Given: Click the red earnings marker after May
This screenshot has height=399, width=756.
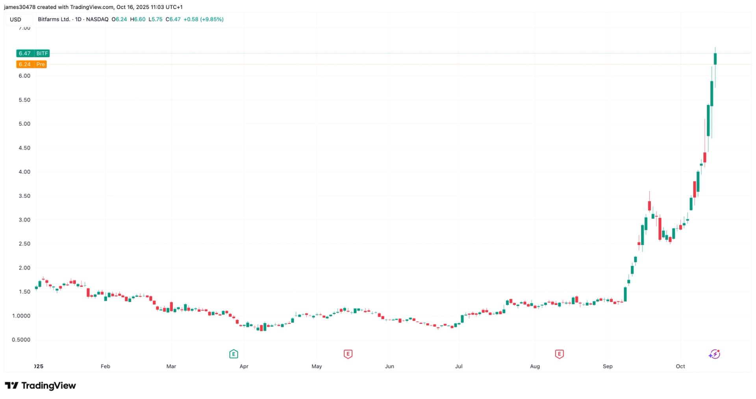Looking at the screenshot, I should [x=348, y=354].
